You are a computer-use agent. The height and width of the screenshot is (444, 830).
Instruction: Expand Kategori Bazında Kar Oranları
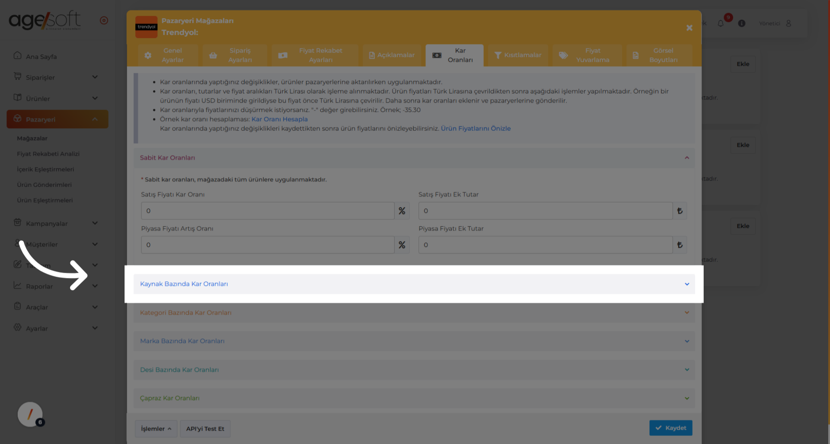[x=414, y=313]
